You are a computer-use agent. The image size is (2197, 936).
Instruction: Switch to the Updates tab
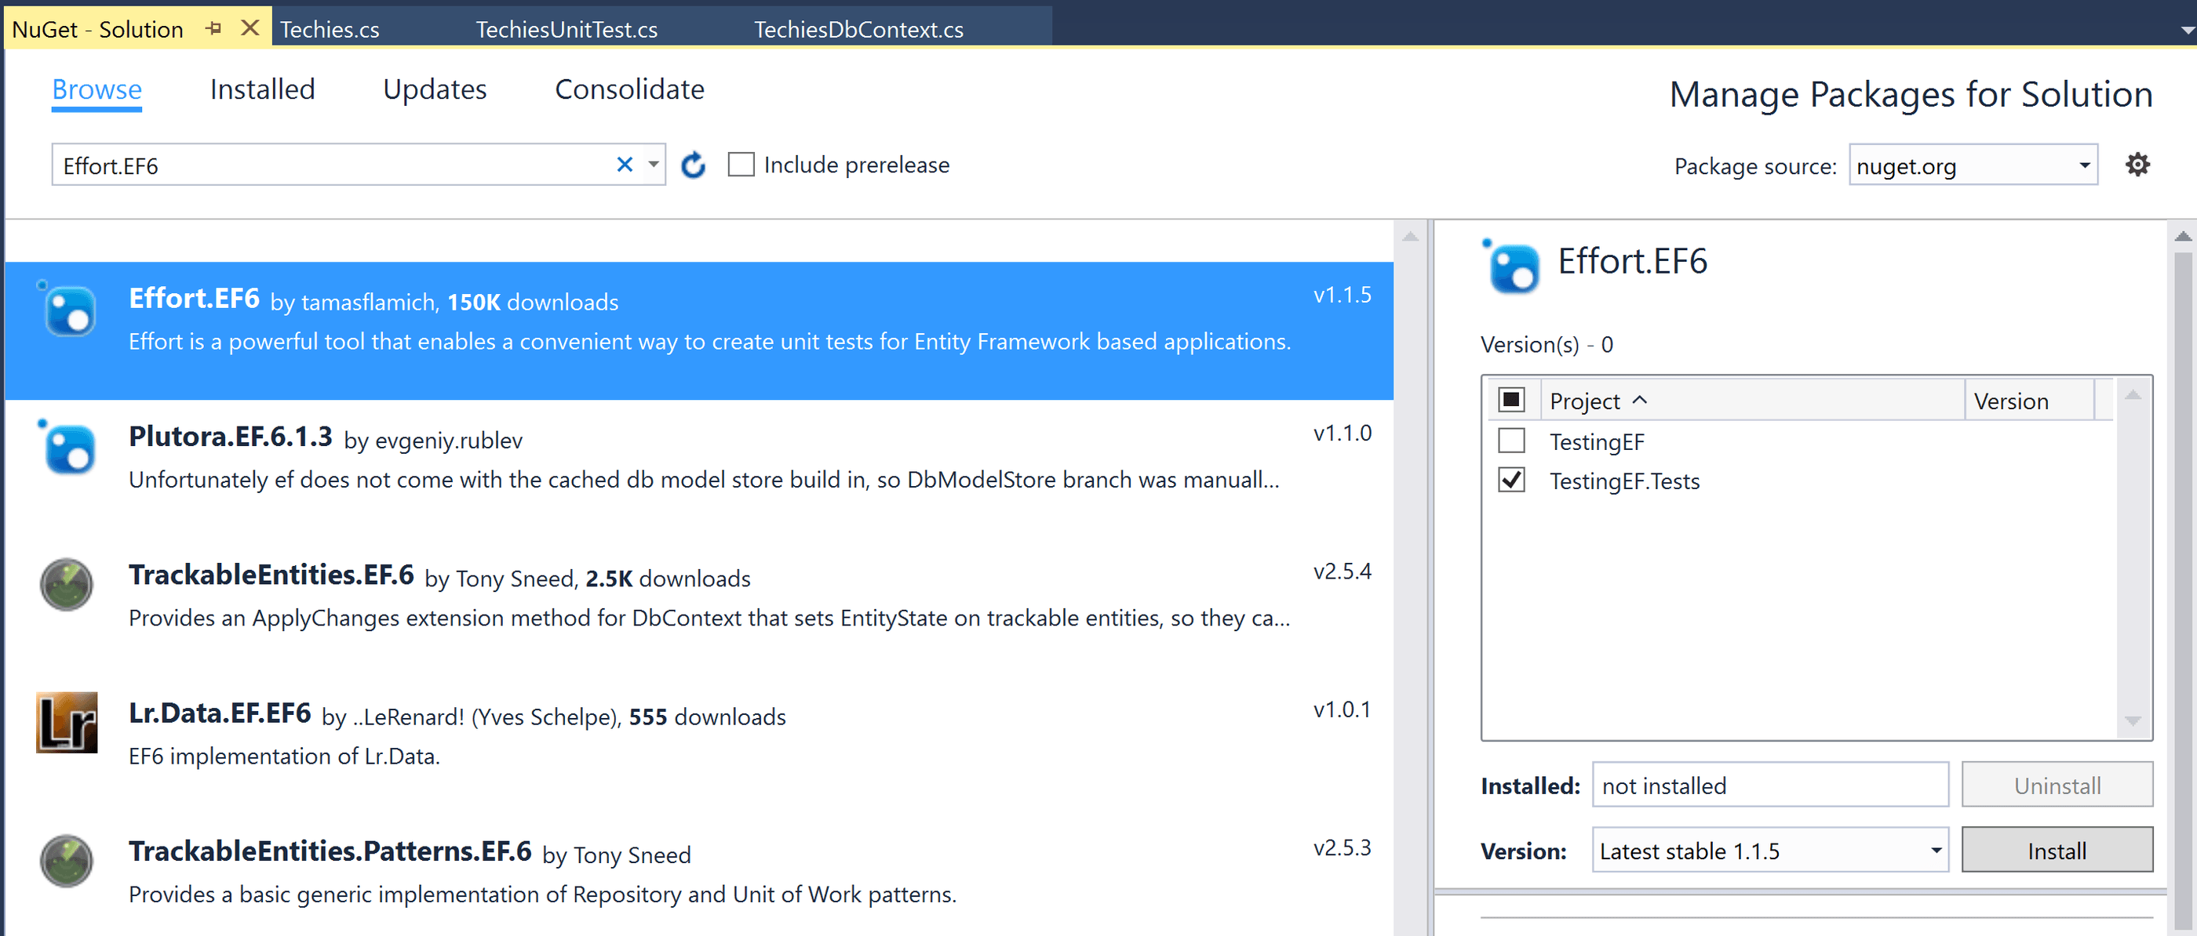pos(435,89)
